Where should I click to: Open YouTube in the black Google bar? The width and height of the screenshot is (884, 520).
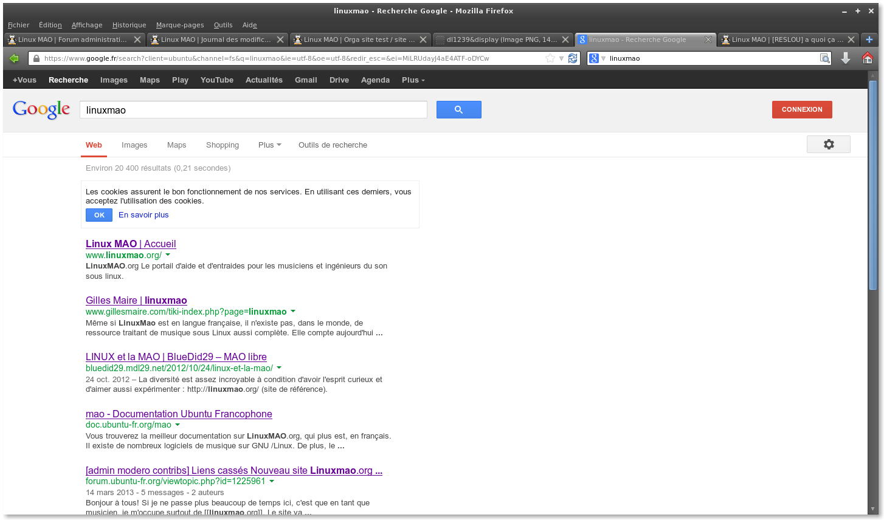(217, 80)
